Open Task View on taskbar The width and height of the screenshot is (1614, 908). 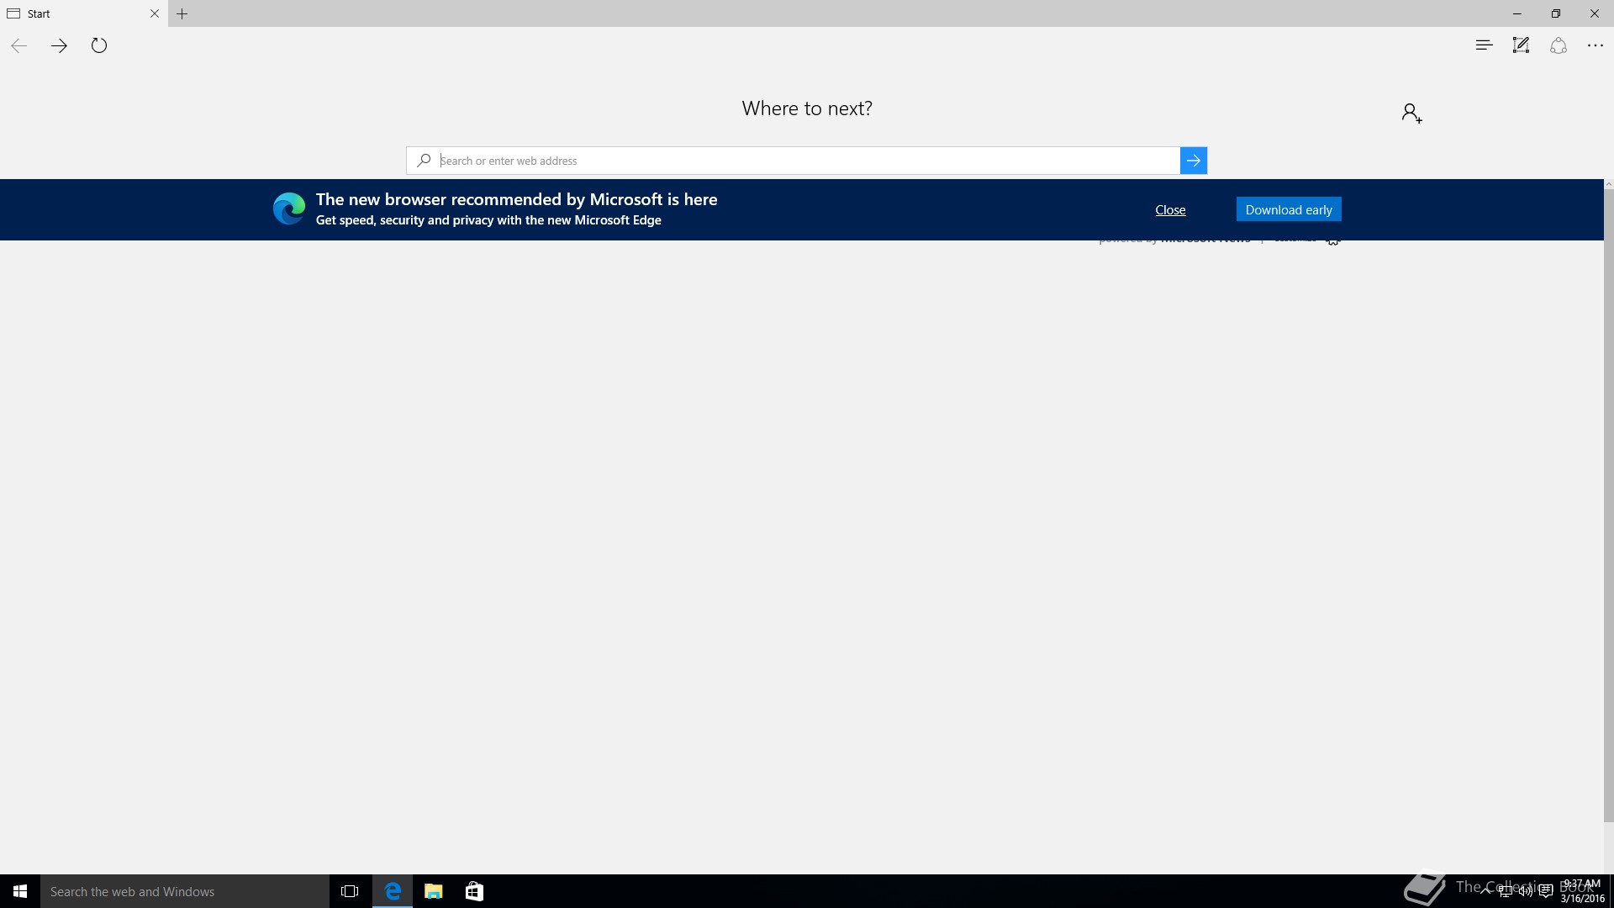(350, 891)
